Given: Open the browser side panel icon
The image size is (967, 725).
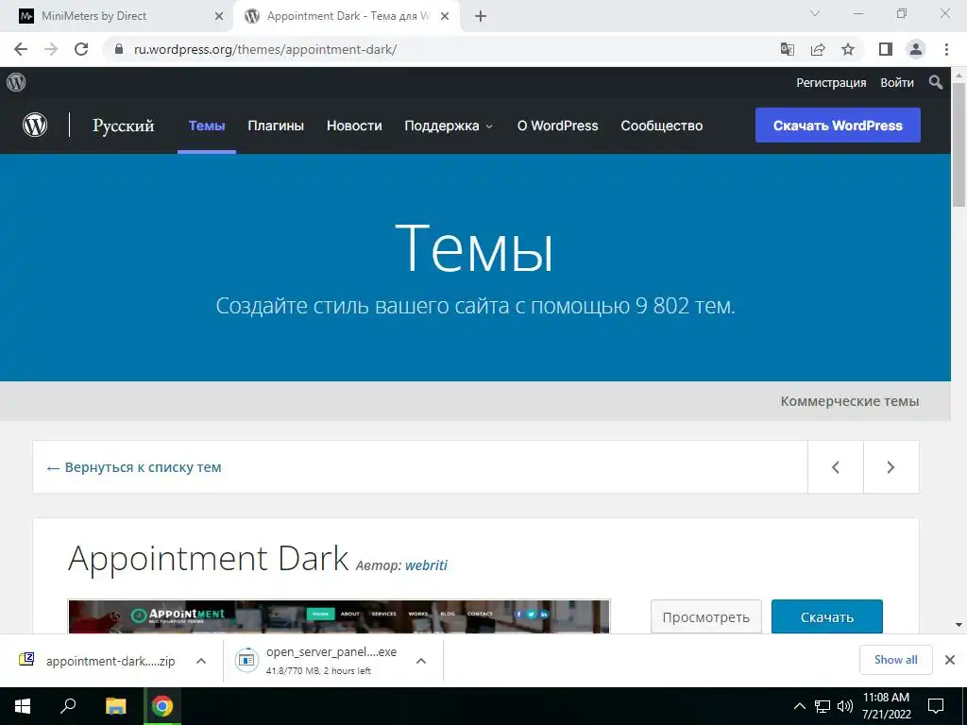Looking at the screenshot, I should point(886,49).
